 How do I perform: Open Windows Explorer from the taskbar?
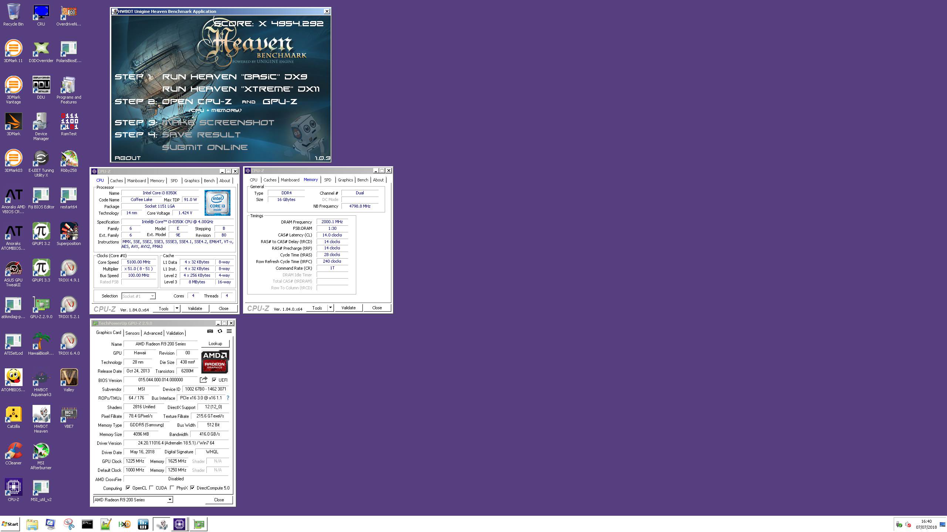pos(32,524)
